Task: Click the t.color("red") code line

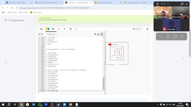Action: pyautogui.click(x=52, y=64)
